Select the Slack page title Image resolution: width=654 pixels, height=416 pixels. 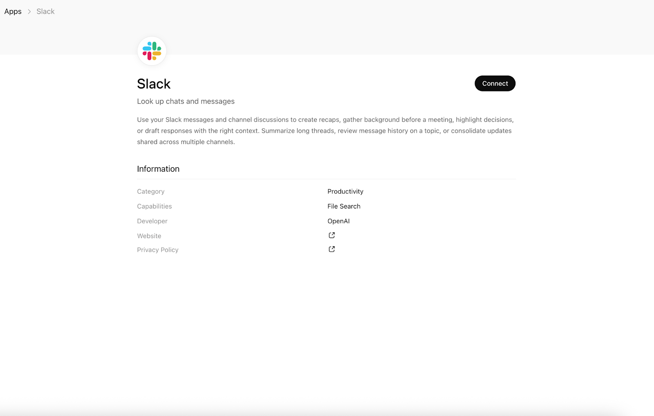(x=154, y=84)
